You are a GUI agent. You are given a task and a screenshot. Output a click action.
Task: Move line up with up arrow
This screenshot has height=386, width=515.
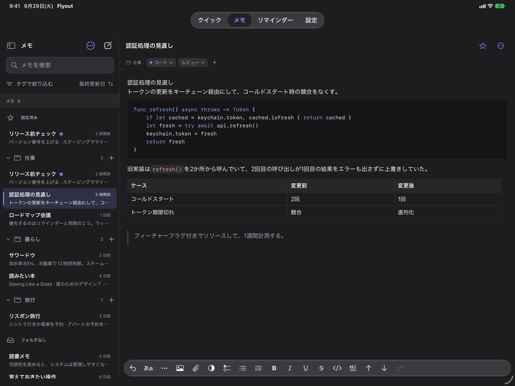click(x=369, y=368)
